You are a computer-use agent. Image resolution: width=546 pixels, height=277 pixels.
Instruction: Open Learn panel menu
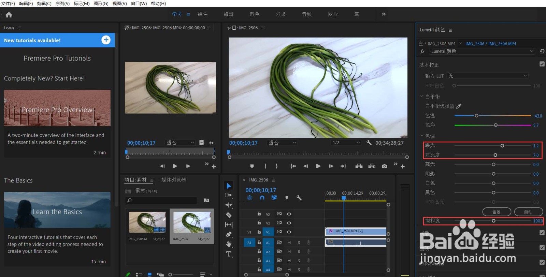19,28
